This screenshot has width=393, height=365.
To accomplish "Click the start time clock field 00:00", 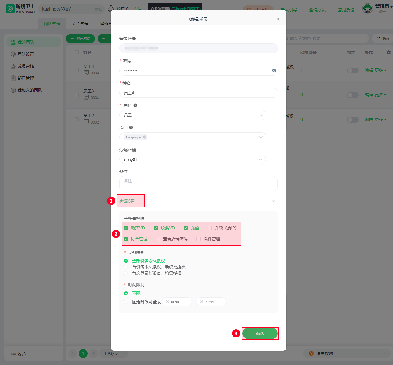I will coord(177,302).
